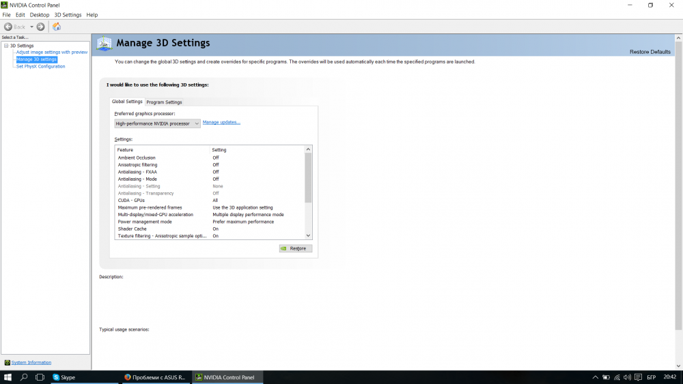Click Wi-Fi network tray icon
The width and height of the screenshot is (683, 384).
tap(617, 377)
